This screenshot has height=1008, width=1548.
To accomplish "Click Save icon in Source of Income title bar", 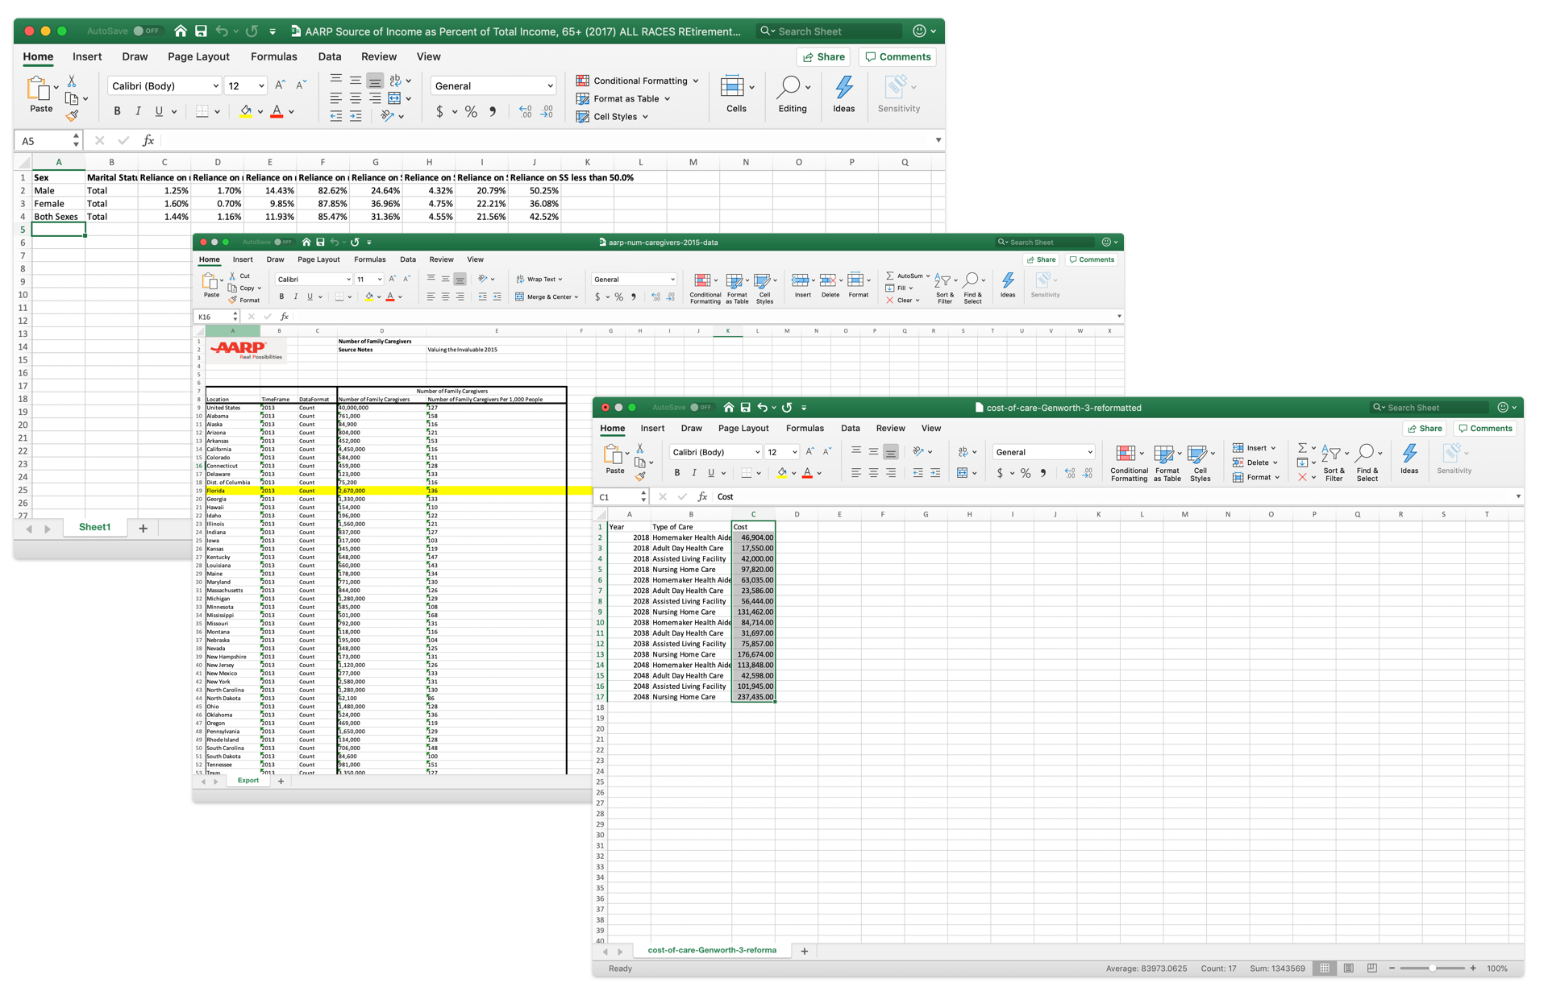I will [x=201, y=31].
